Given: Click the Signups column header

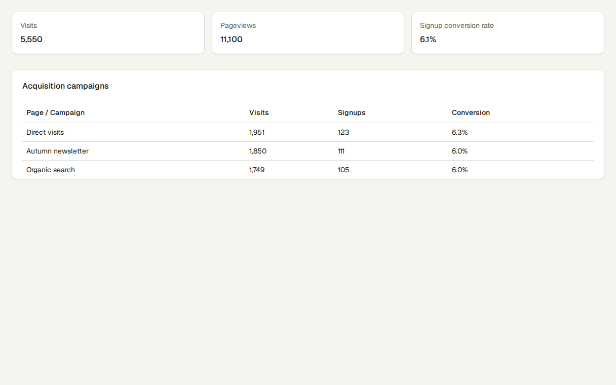Looking at the screenshot, I should coord(352,113).
